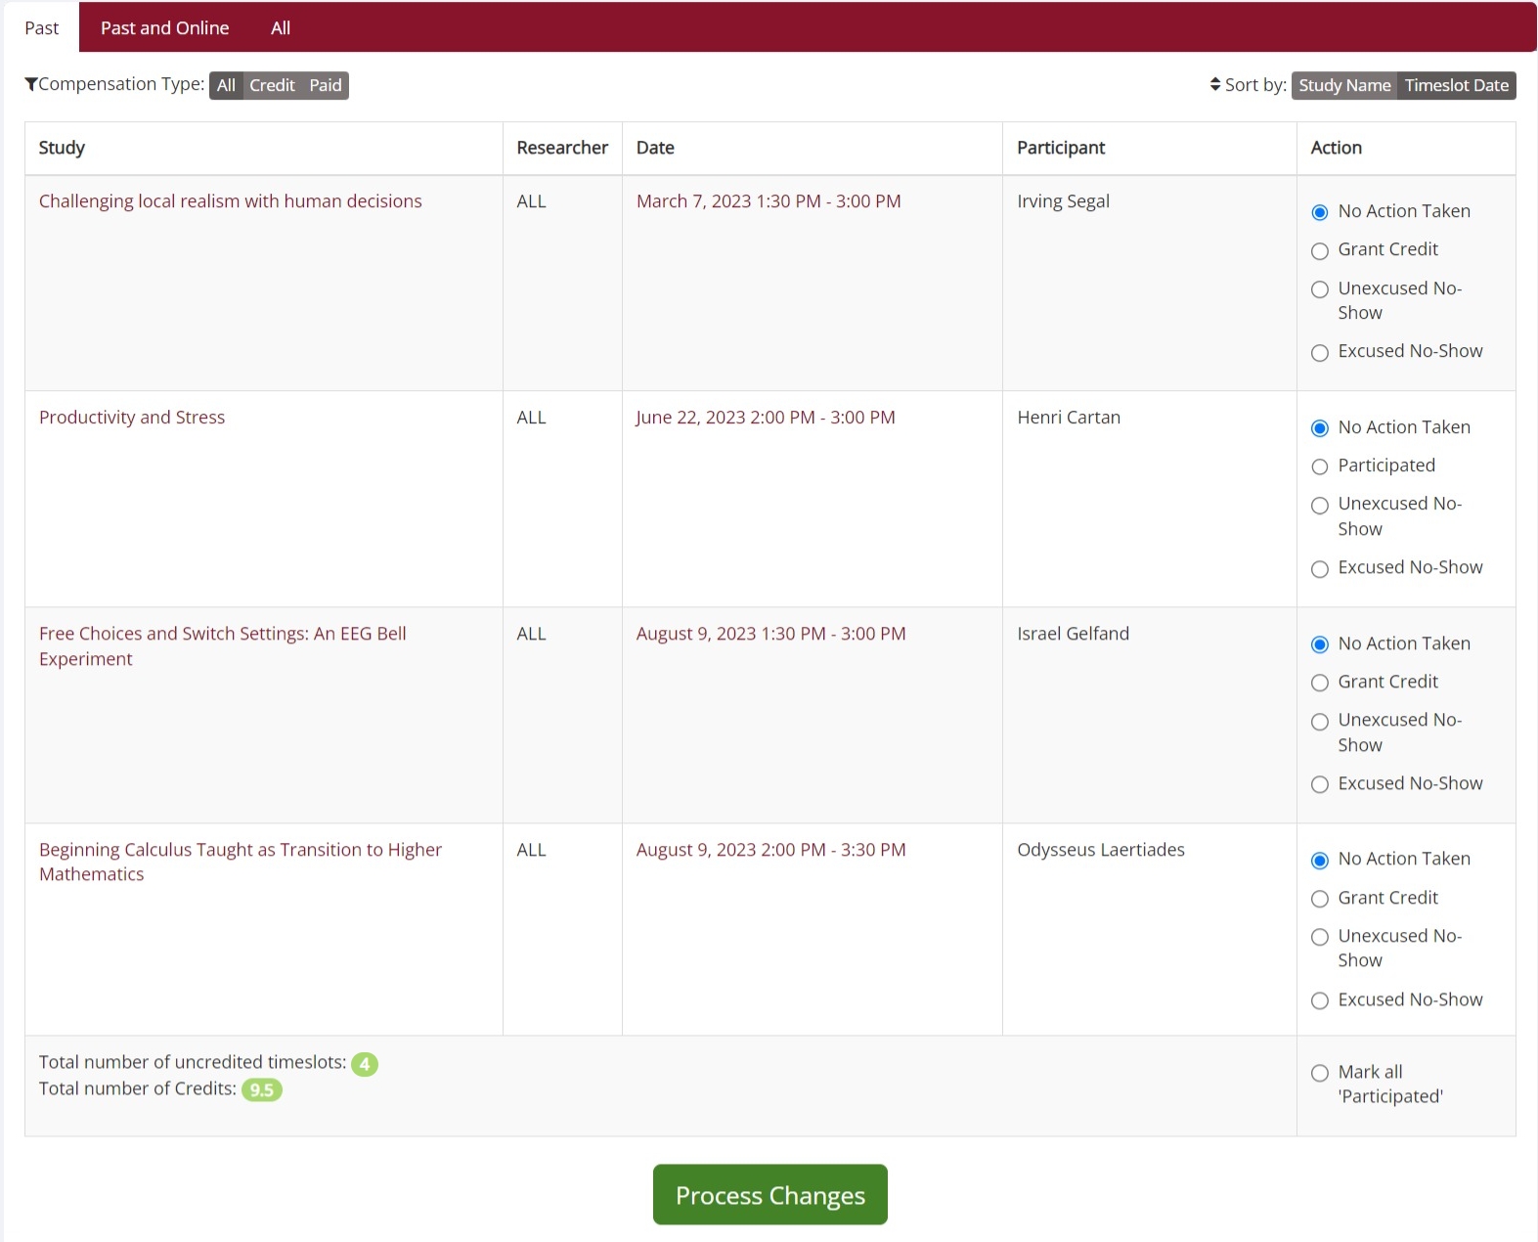
Task: Open the Productivity and Stress study
Action: click(x=132, y=417)
